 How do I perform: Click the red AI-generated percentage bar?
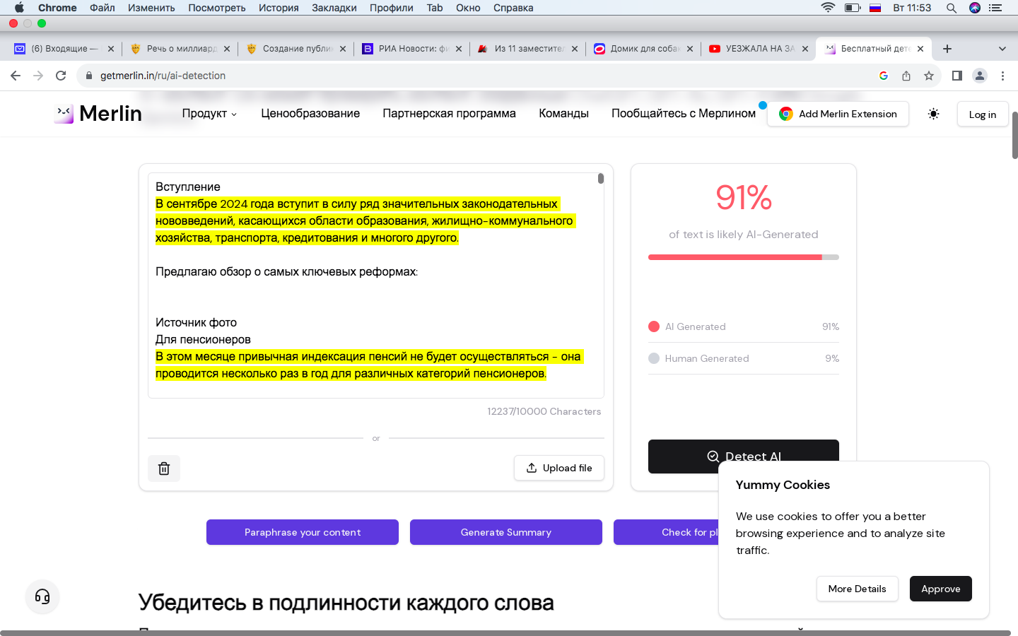(735, 257)
